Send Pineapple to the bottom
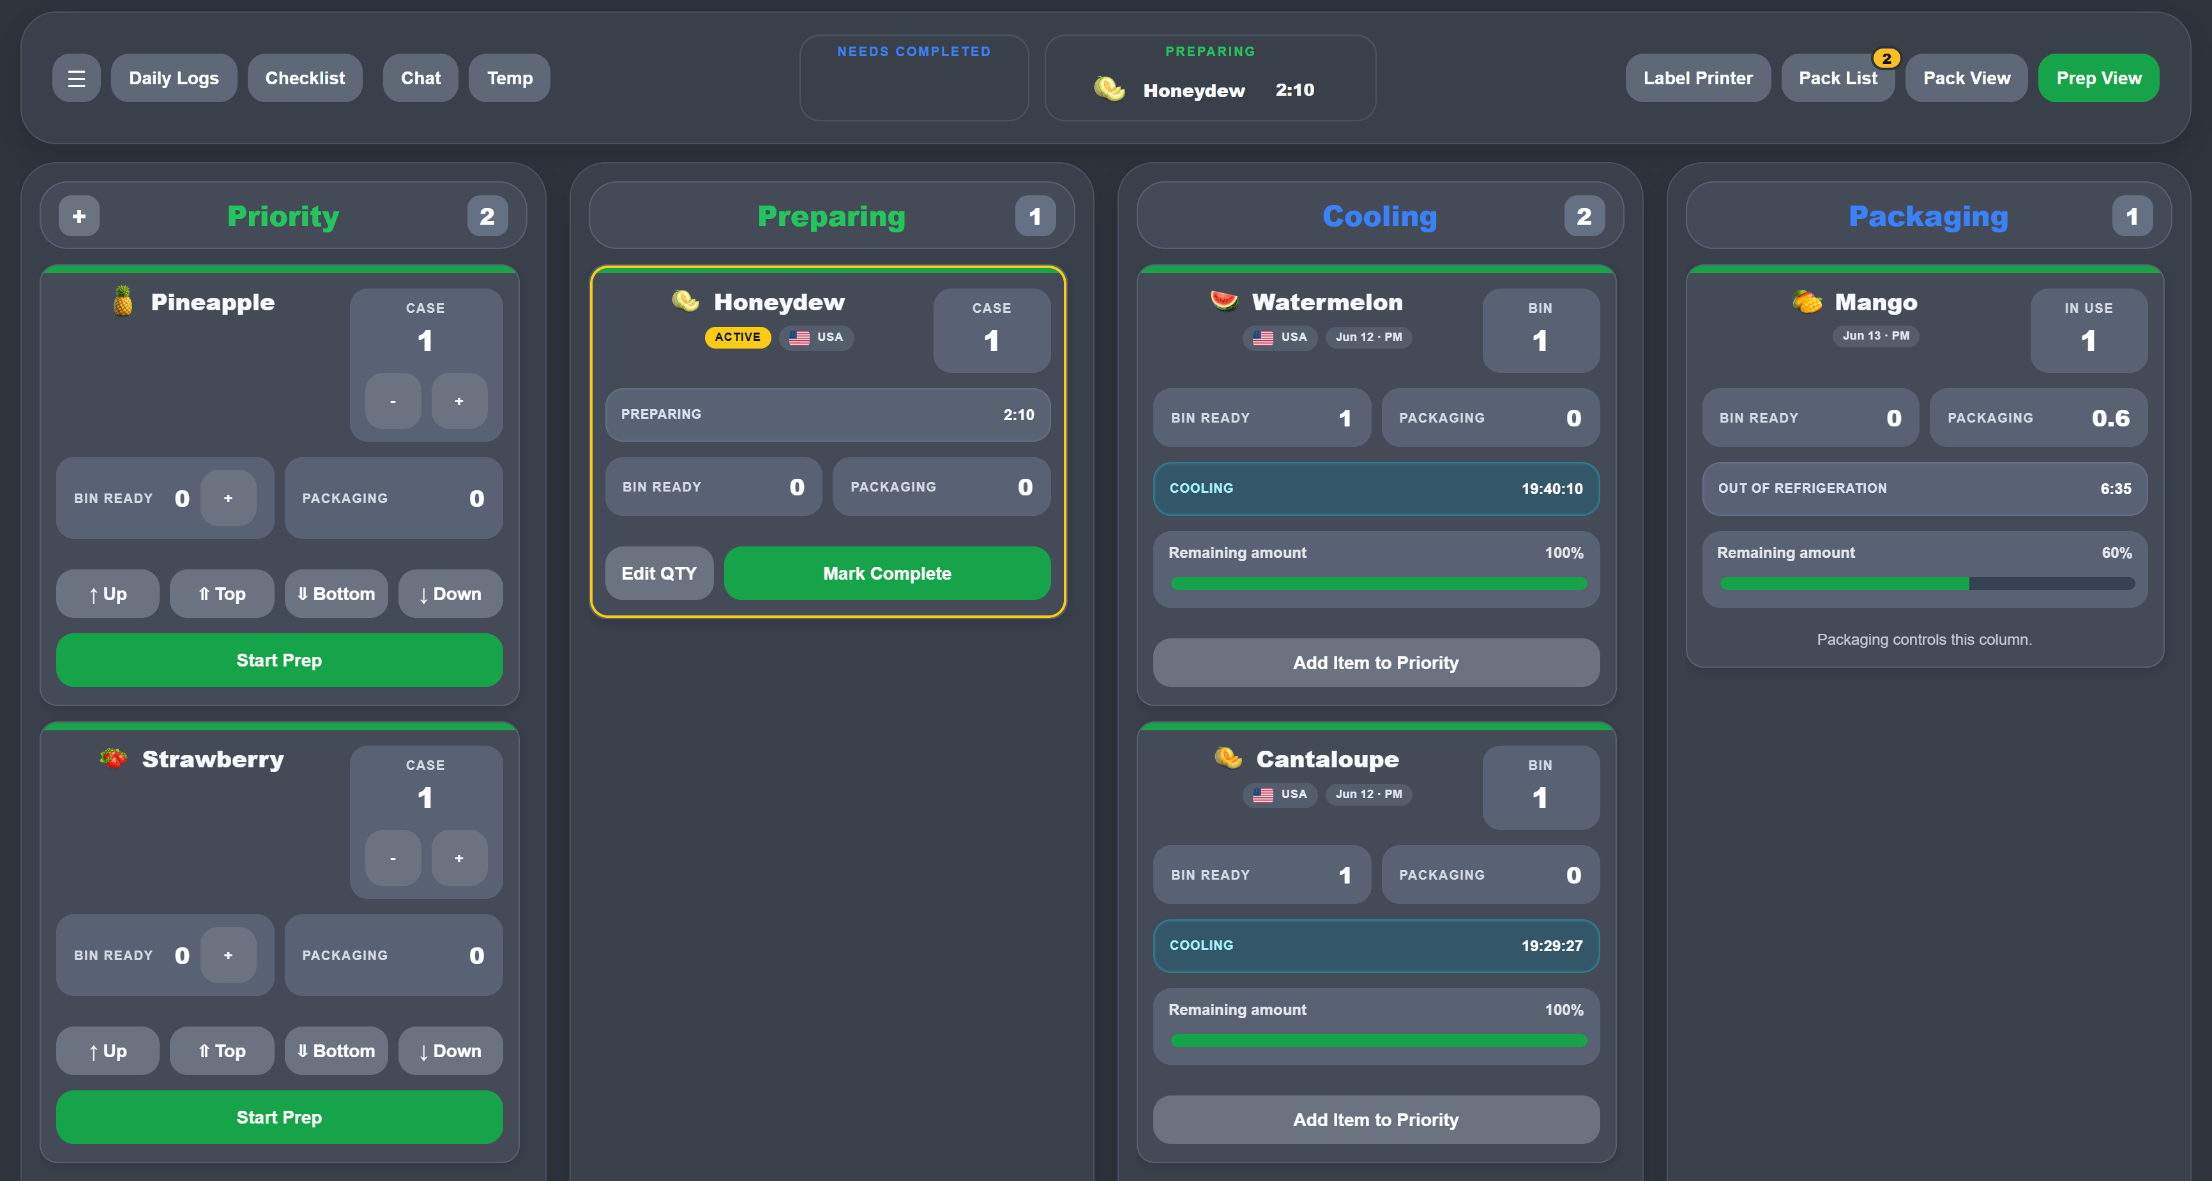2212x1181 pixels. [337, 594]
